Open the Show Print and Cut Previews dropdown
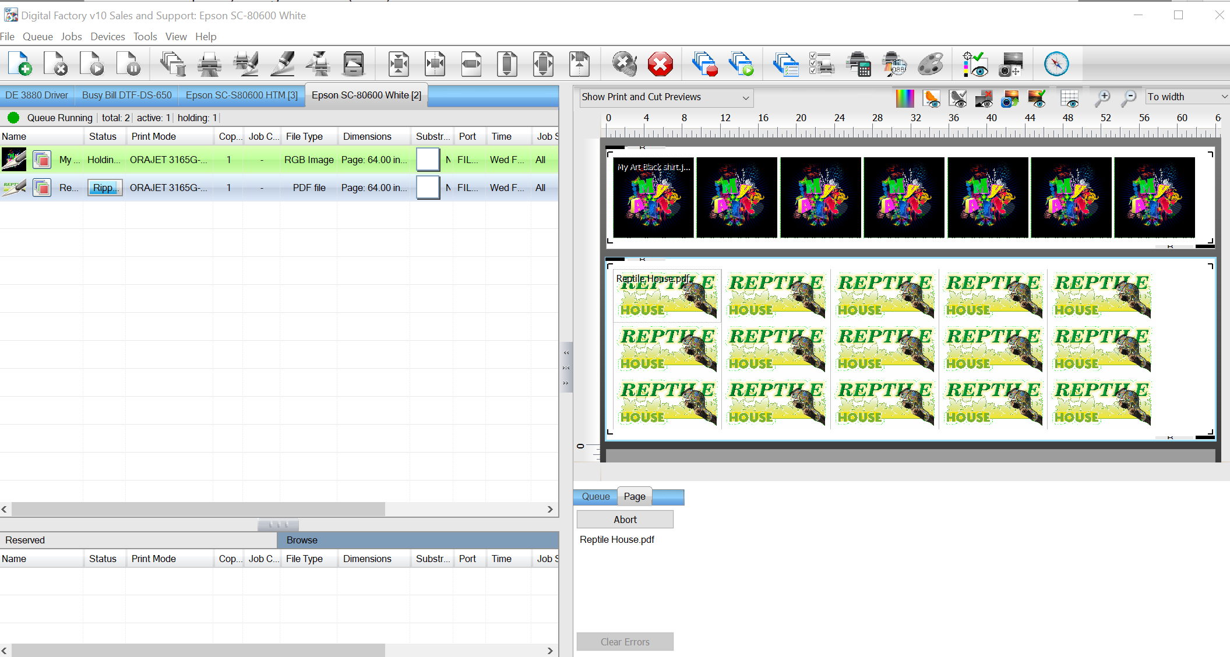Screen dimensions: 1230x657 tap(666, 97)
